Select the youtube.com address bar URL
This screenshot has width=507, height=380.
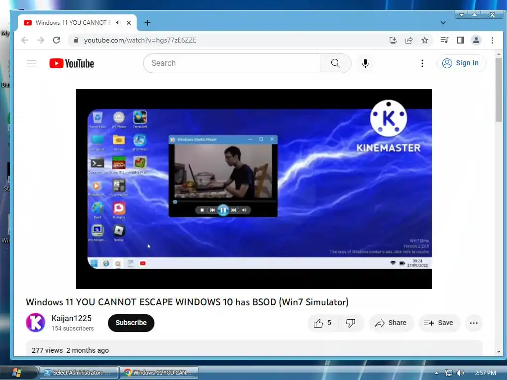click(x=140, y=40)
